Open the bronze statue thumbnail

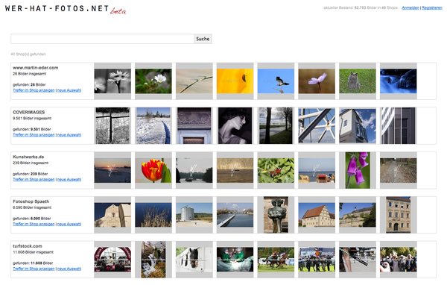click(x=276, y=215)
